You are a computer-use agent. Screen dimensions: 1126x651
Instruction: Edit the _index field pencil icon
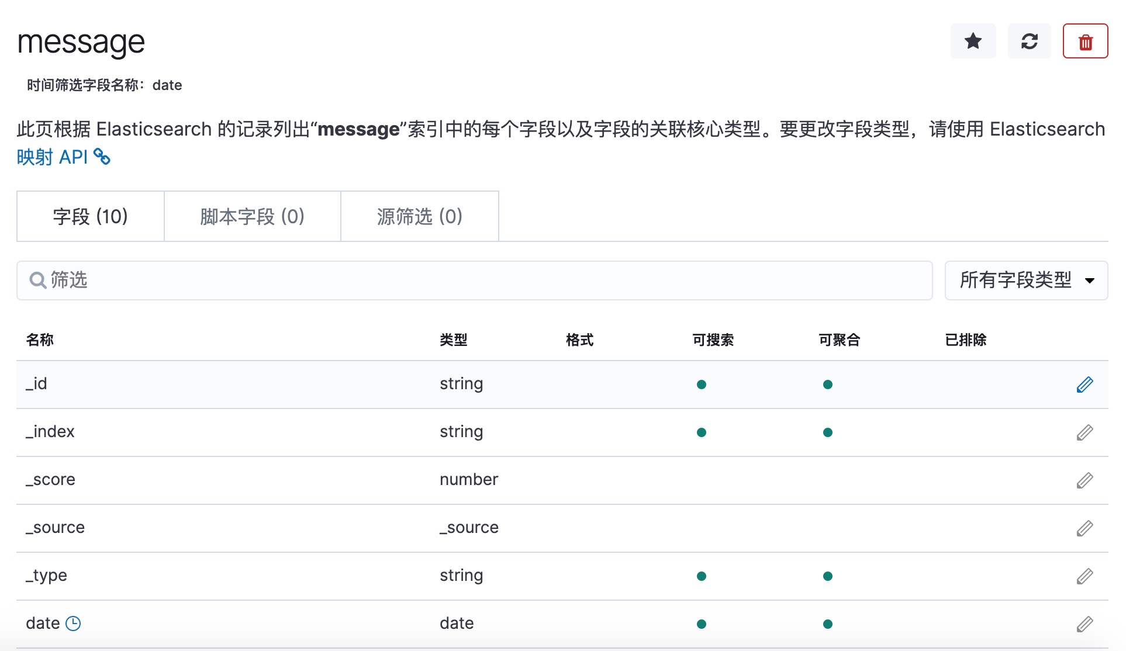(x=1084, y=432)
